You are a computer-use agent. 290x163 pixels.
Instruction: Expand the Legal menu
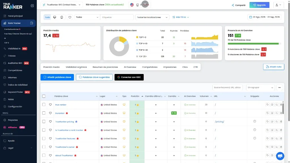18,148
